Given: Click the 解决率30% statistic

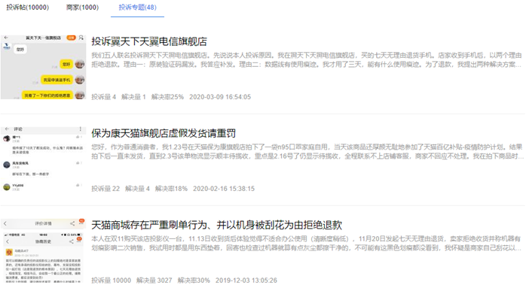Looking at the screenshot, I should point(194,280).
